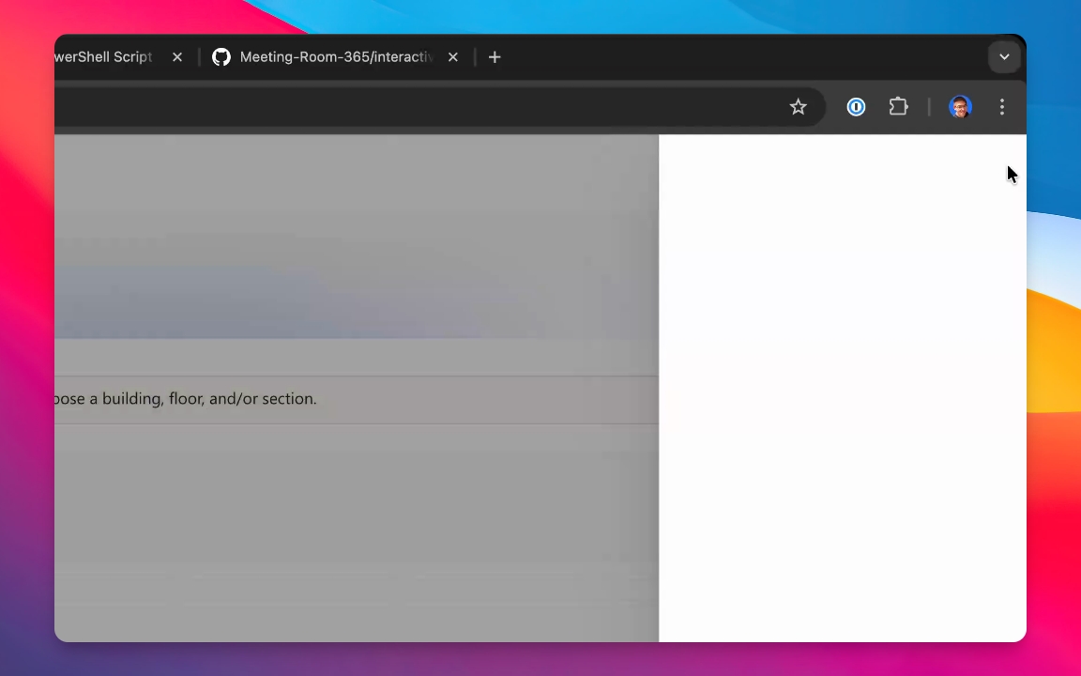Open a new tab with plus button
The height and width of the screenshot is (676, 1081).
(495, 57)
